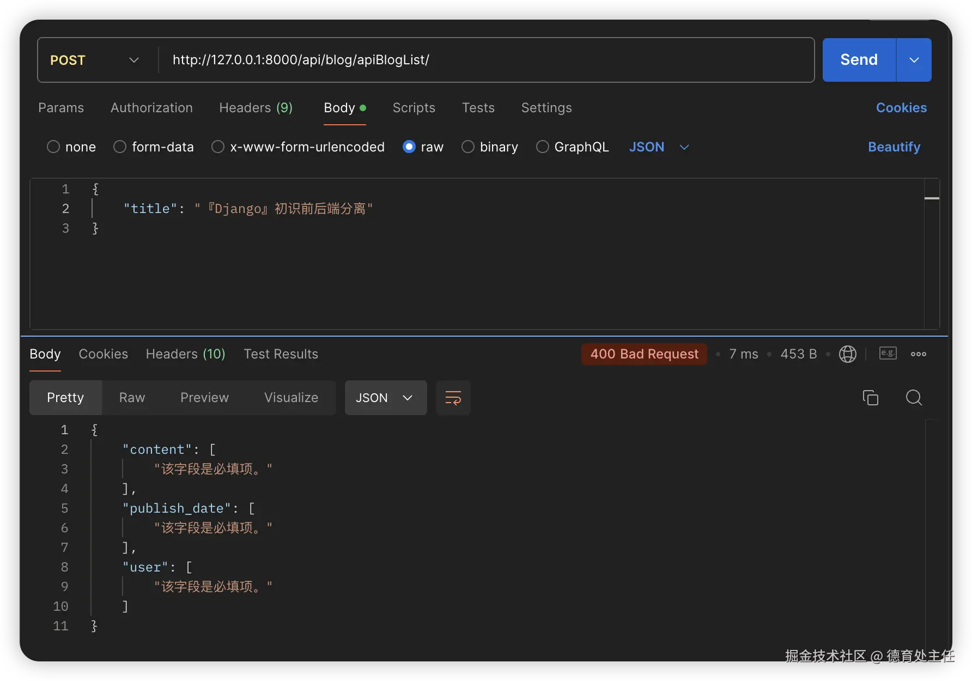Click the "content" key in response
This screenshot has width=972, height=681.
click(x=157, y=449)
